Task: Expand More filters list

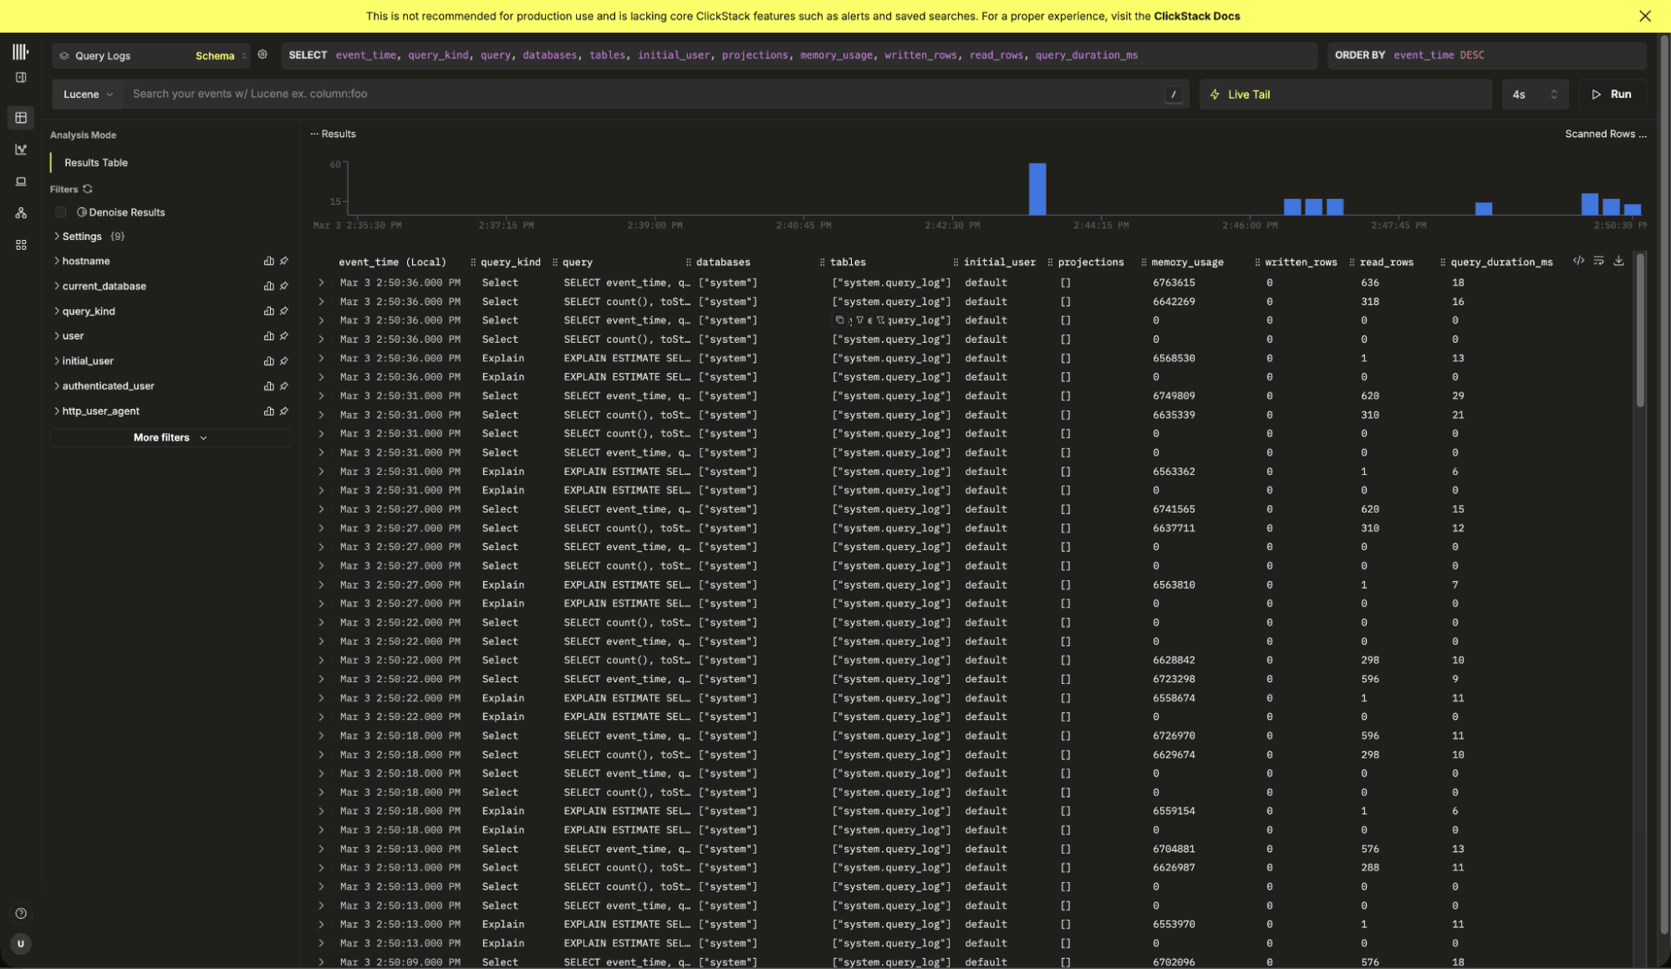Action: pos(170,437)
